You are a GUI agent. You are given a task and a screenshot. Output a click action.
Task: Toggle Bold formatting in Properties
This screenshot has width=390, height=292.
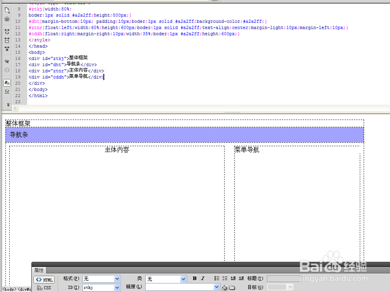[195, 278]
